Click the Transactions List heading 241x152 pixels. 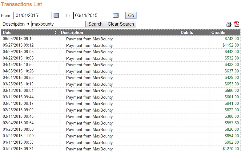(x=22, y=4)
